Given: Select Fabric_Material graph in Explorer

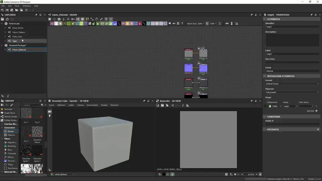Looking at the screenshot, I should (x=19, y=50).
